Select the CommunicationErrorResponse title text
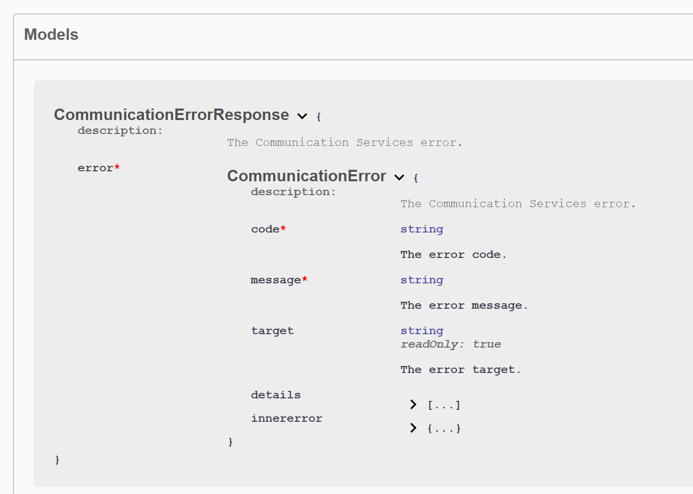Screen dimensions: 693x494 point(171,115)
